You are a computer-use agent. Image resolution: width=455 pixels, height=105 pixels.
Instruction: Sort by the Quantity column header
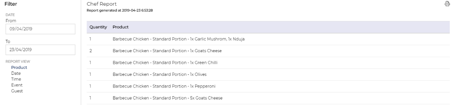(98, 27)
